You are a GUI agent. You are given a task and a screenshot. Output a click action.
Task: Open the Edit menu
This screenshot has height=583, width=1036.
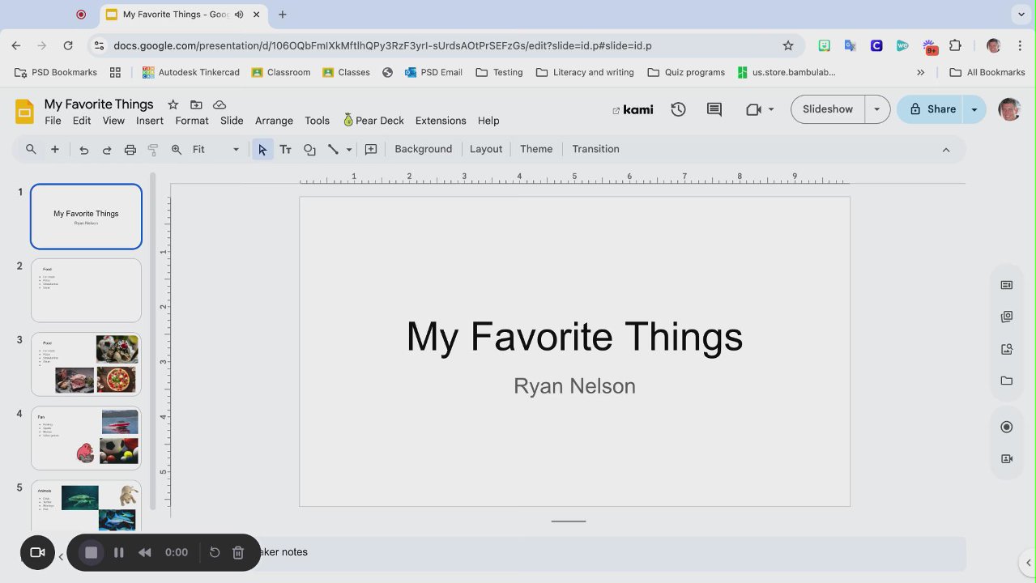point(82,121)
